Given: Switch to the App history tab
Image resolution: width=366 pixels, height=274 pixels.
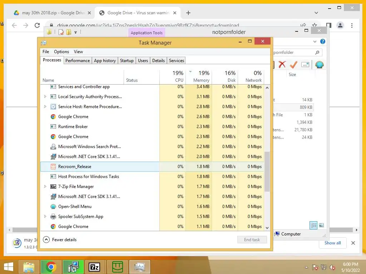Looking at the screenshot, I should click(105, 61).
